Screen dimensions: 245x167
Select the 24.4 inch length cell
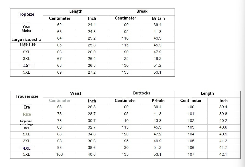pos(92,25)
